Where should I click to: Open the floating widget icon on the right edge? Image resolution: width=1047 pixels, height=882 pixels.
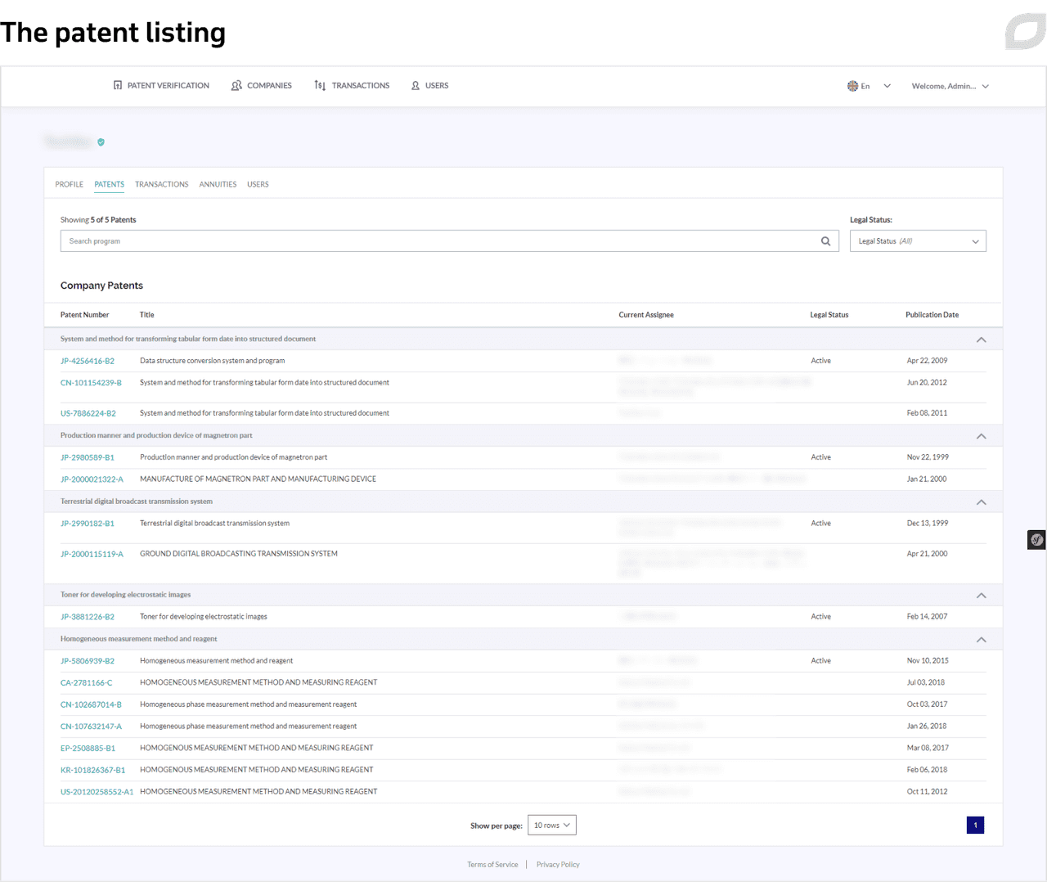1036,539
